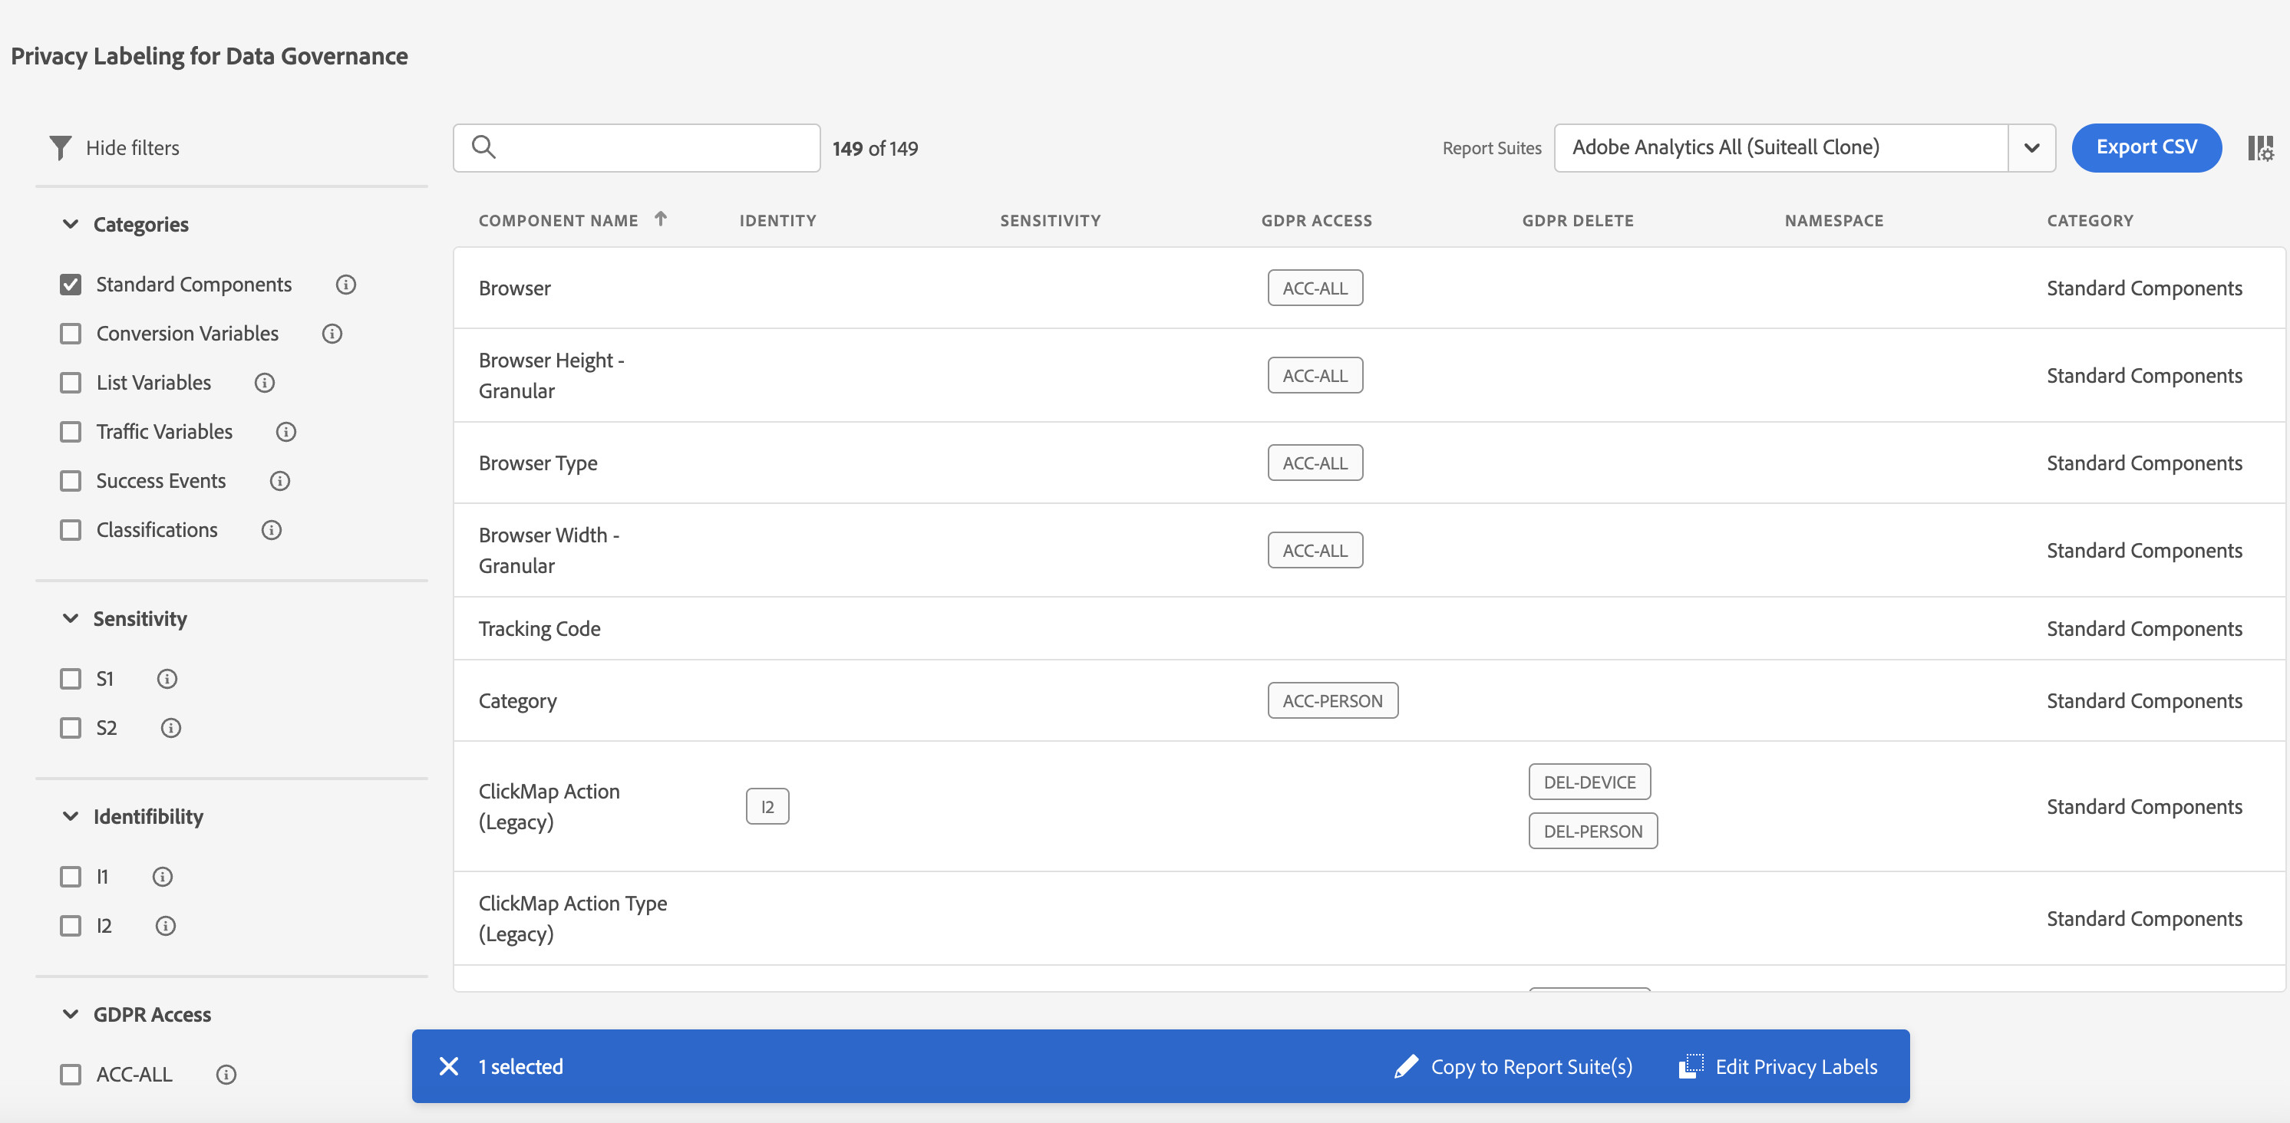This screenshot has width=2290, height=1123.
Task: Uncheck the Standard Components checkbox
Action: pos(71,285)
